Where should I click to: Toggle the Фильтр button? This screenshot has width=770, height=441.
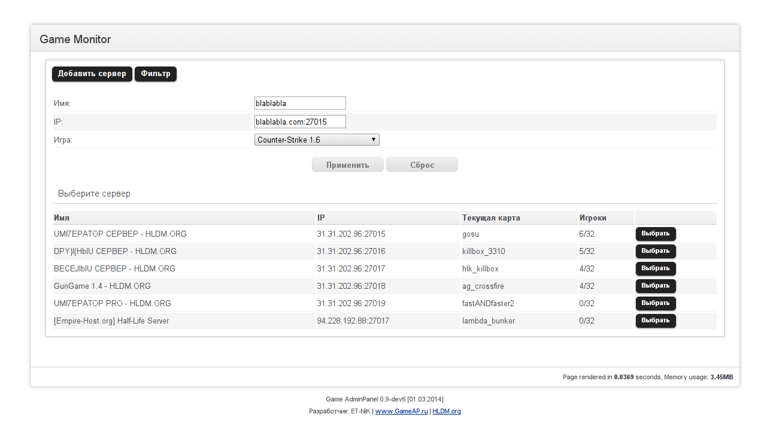156,74
